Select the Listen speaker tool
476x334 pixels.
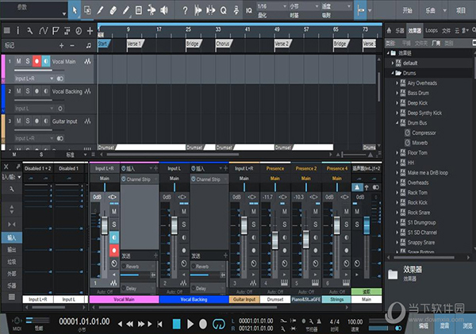(164, 10)
